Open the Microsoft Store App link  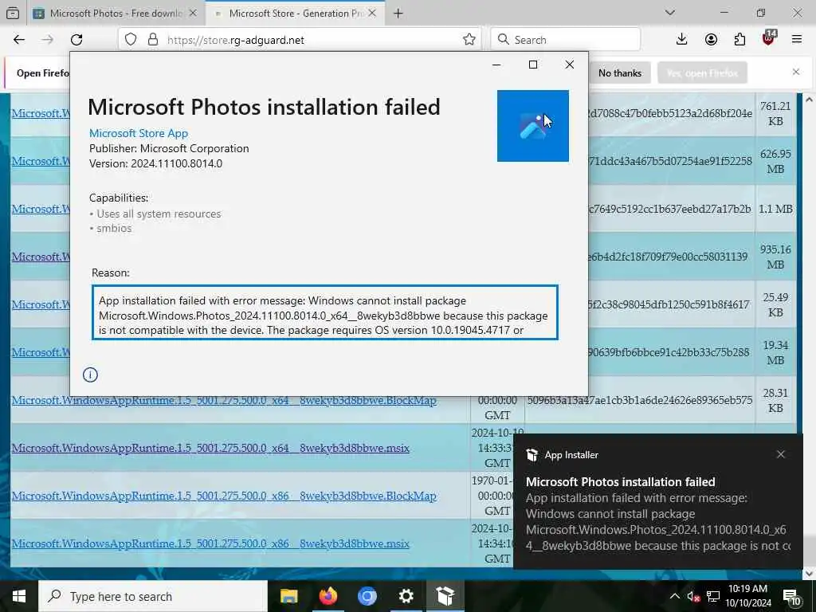(x=139, y=133)
